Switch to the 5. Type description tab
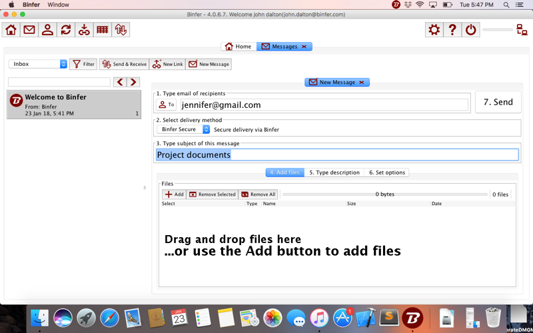Viewport: 533px width, 333px height. click(334, 172)
